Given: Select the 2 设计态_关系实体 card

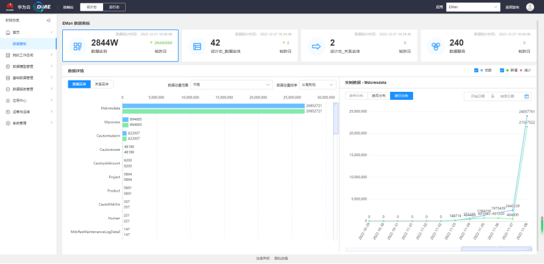Looking at the screenshot, I should pos(359,46).
